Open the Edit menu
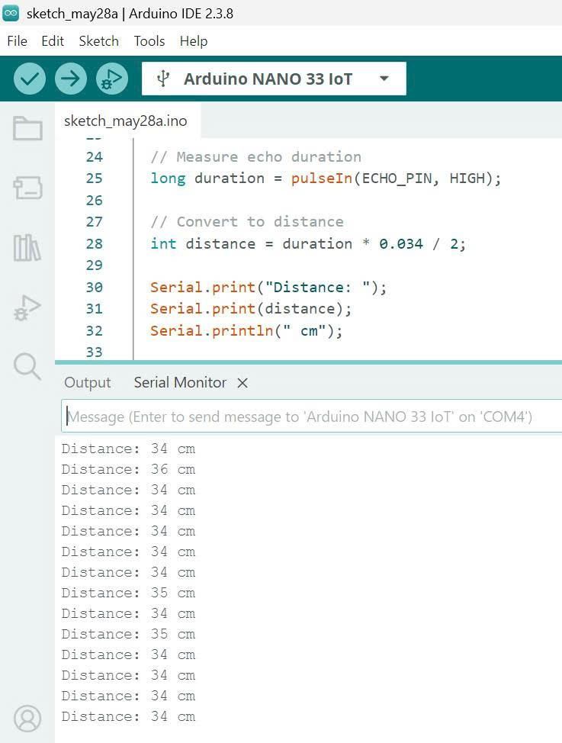 (x=53, y=41)
